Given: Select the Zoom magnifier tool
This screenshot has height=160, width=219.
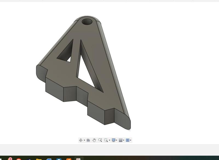Looking at the screenshot, I should (100, 140).
